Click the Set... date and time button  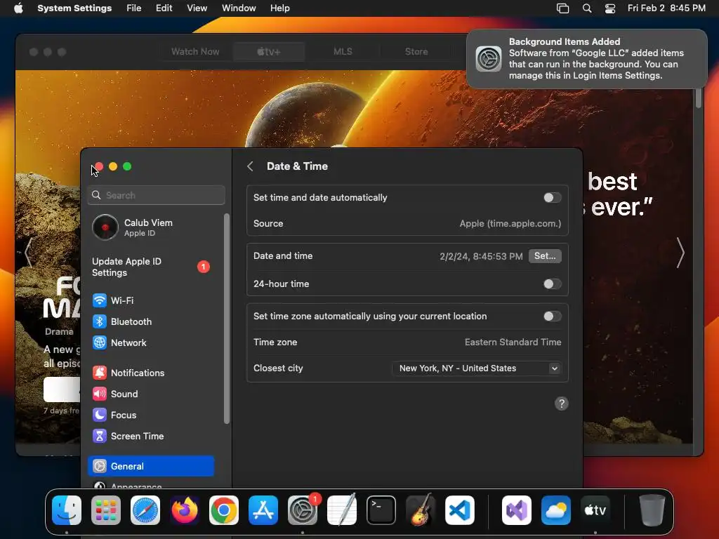pos(545,256)
